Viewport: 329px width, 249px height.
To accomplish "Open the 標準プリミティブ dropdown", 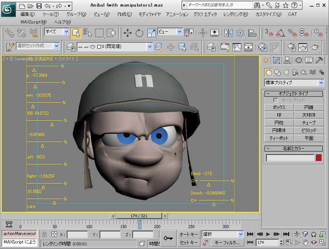I will coord(321,82).
